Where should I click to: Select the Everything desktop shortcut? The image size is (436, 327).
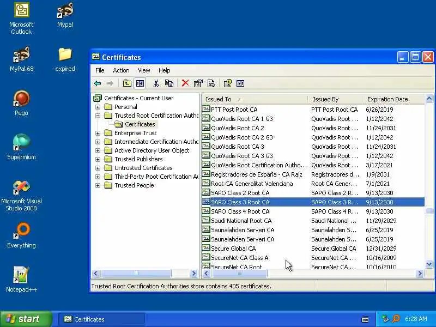coord(21,235)
